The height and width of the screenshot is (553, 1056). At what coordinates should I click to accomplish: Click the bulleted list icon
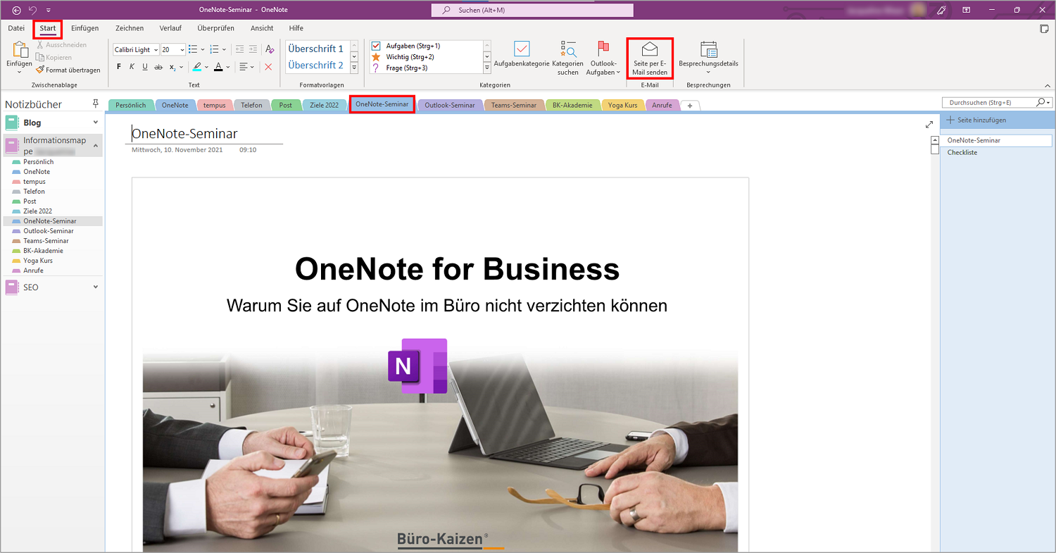coord(194,49)
